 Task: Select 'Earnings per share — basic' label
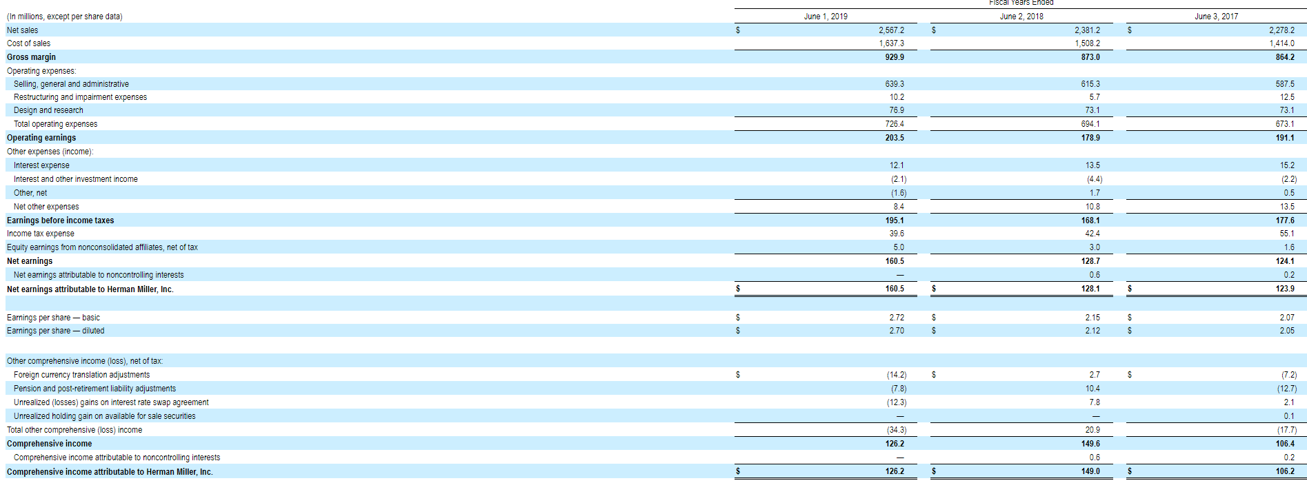coord(53,318)
